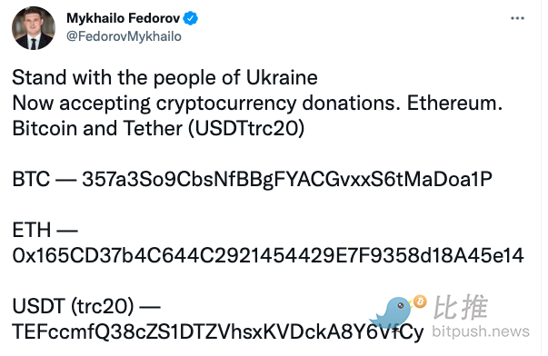
Task: Click the blue verified checkmark badge
Action: coord(191,18)
